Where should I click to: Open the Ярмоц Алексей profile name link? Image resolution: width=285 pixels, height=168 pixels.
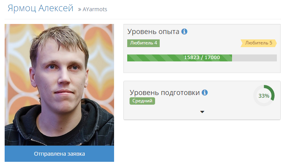tap(40, 8)
